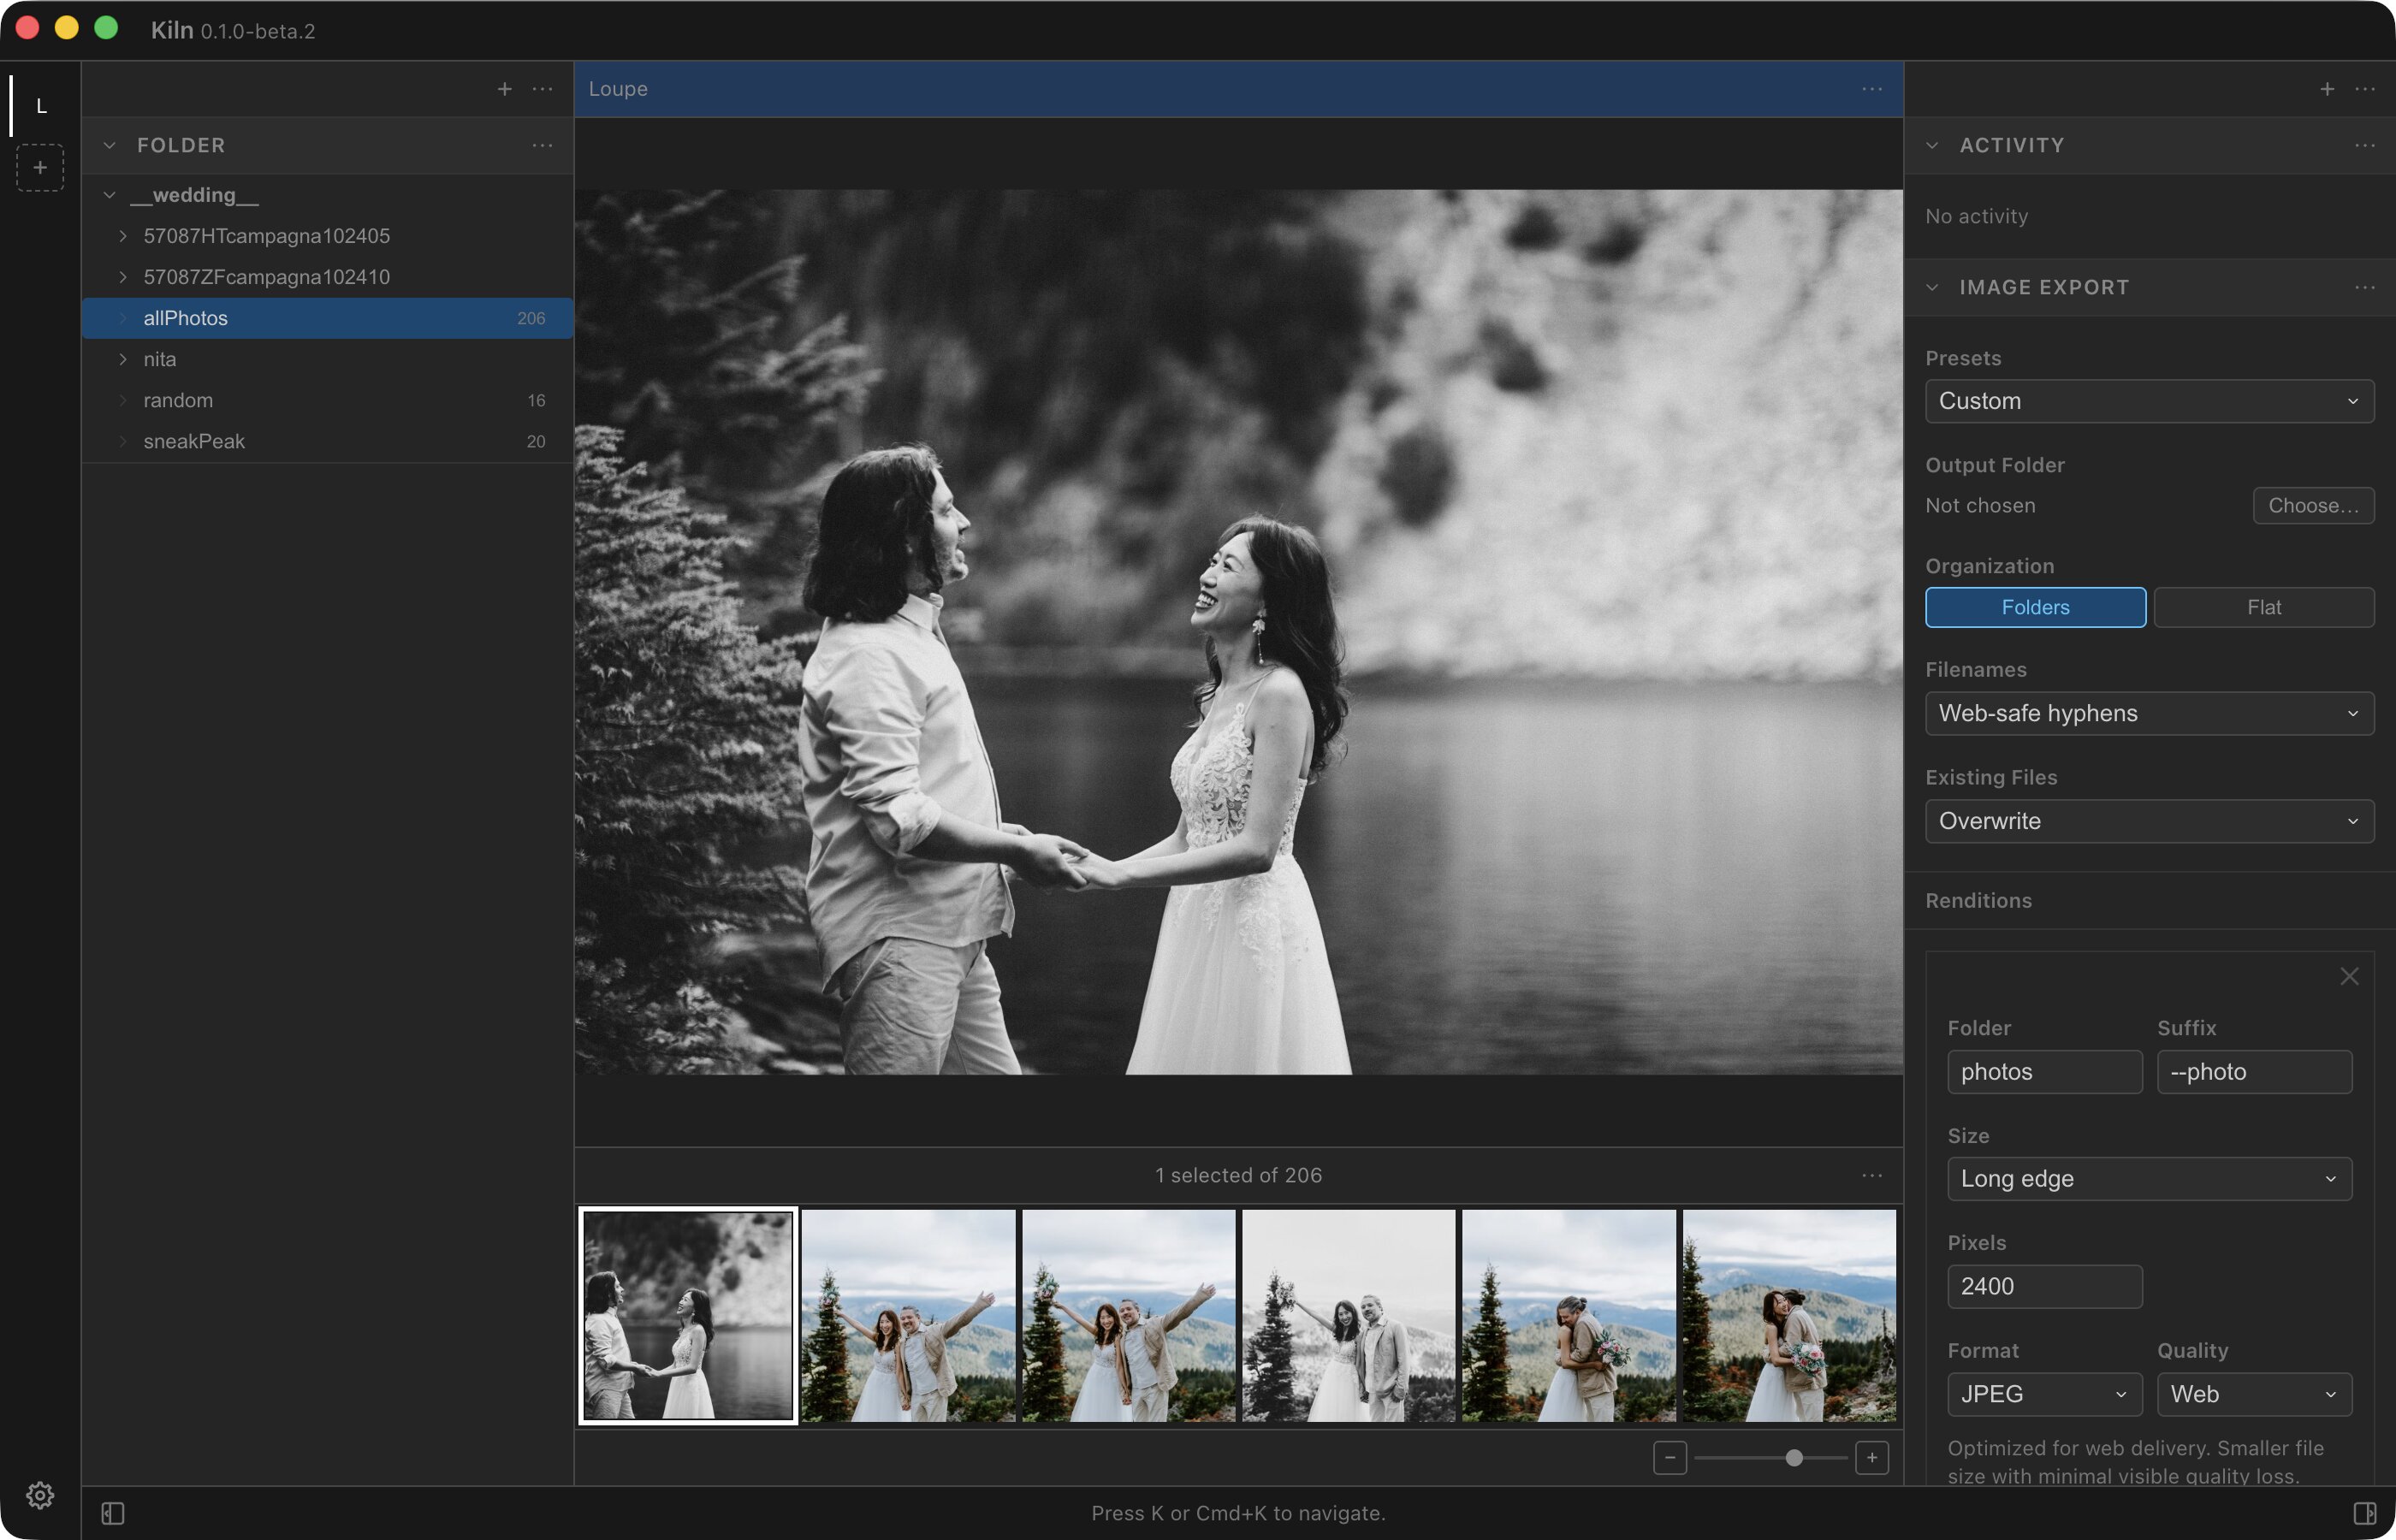Open the Loupe panel options ellipsis
The height and width of the screenshot is (1540, 2396).
tap(1872, 89)
